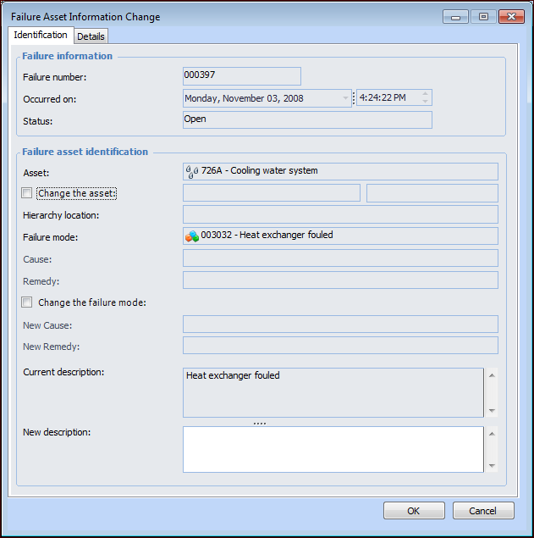Select the Identification tab
The width and height of the screenshot is (534, 538).
pos(41,35)
